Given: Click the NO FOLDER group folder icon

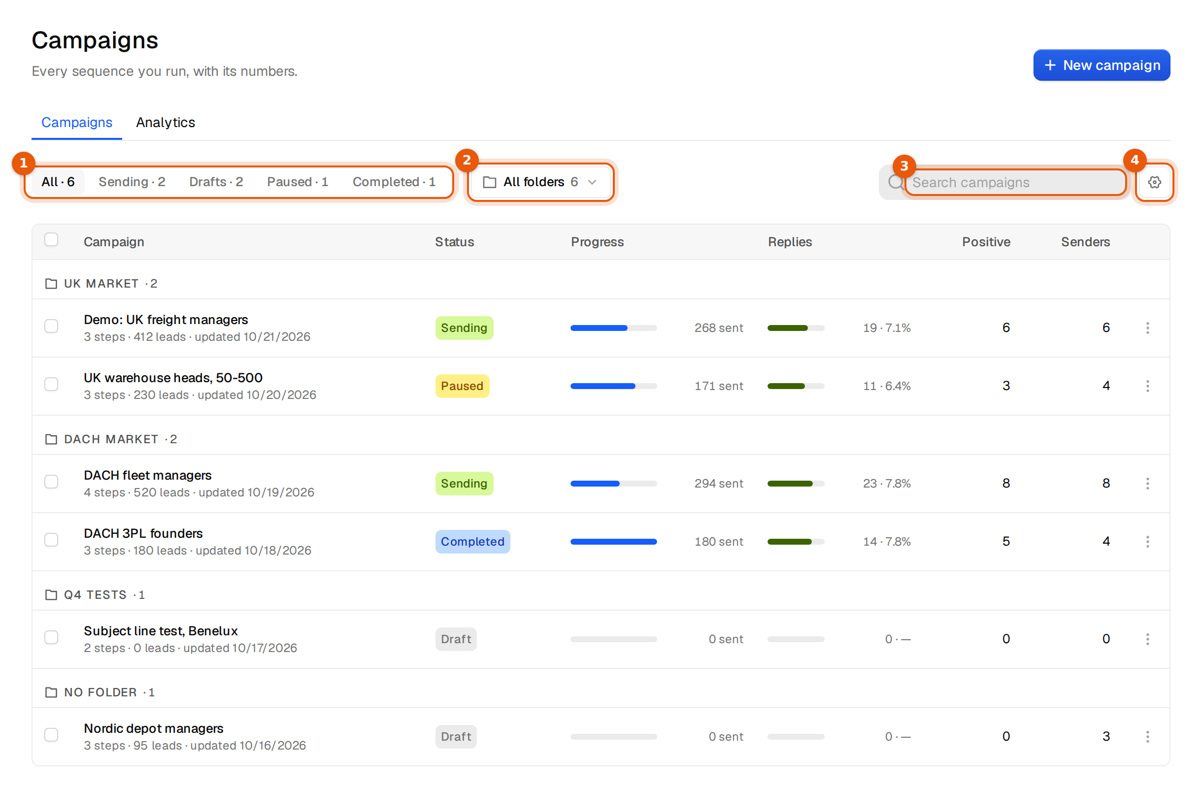Looking at the screenshot, I should [x=51, y=692].
